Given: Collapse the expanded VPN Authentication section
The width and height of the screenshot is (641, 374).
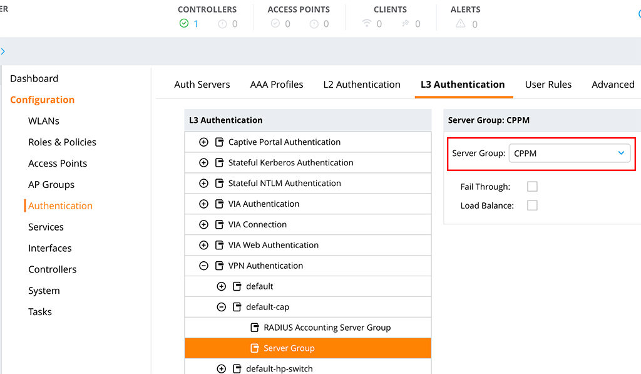Looking at the screenshot, I should 203,265.
